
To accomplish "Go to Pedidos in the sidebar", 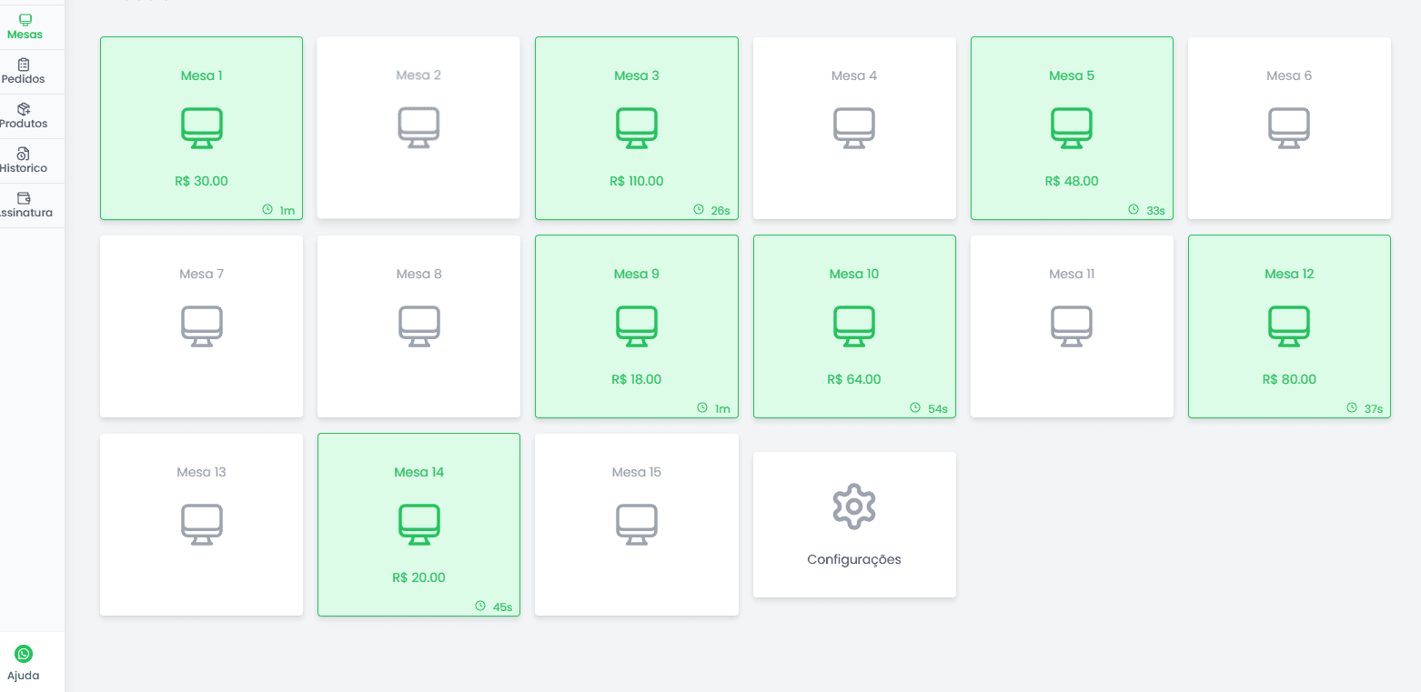I will tap(24, 71).
